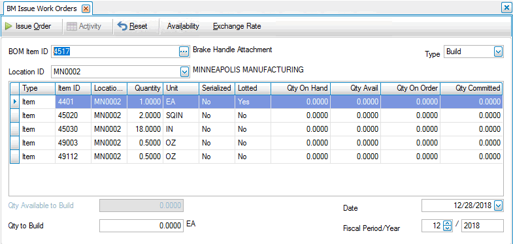Click the 1.0000 quantity cell

145,102
